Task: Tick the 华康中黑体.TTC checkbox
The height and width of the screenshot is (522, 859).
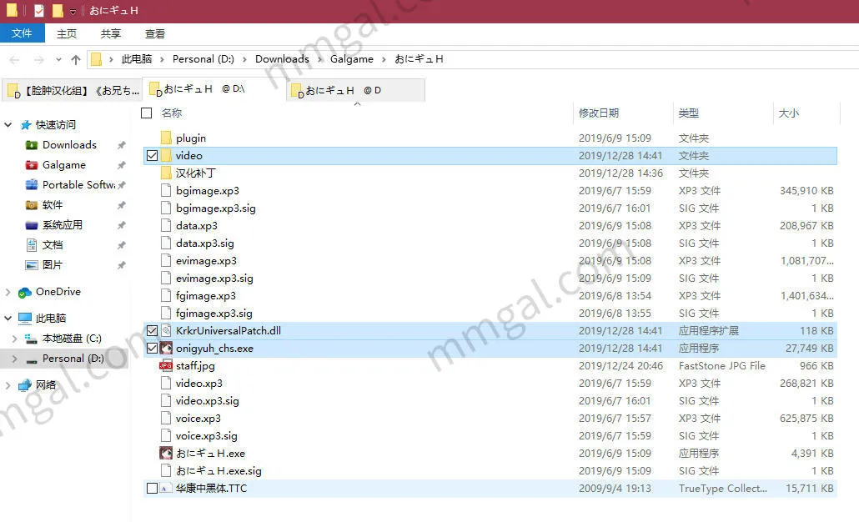Action: pos(152,489)
